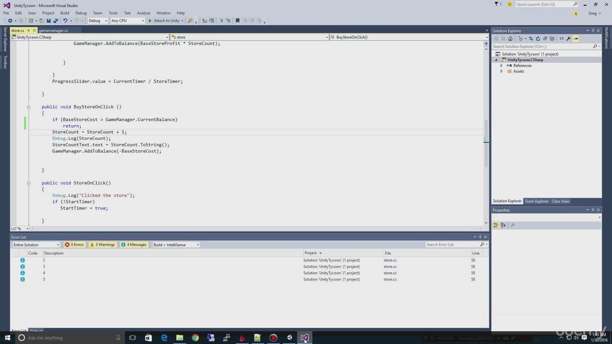Save the current file with Save icon
The height and width of the screenshot is (344, 612).
click(49, 21)
